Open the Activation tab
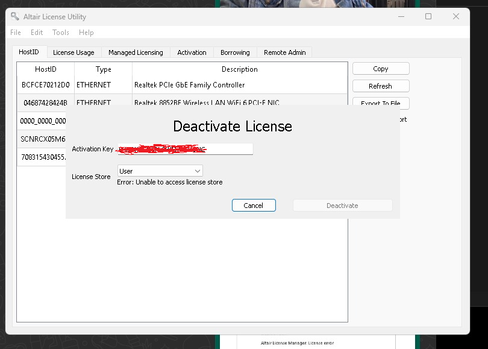This screenshot has width=488, height=349. click(x=192, y=52)
